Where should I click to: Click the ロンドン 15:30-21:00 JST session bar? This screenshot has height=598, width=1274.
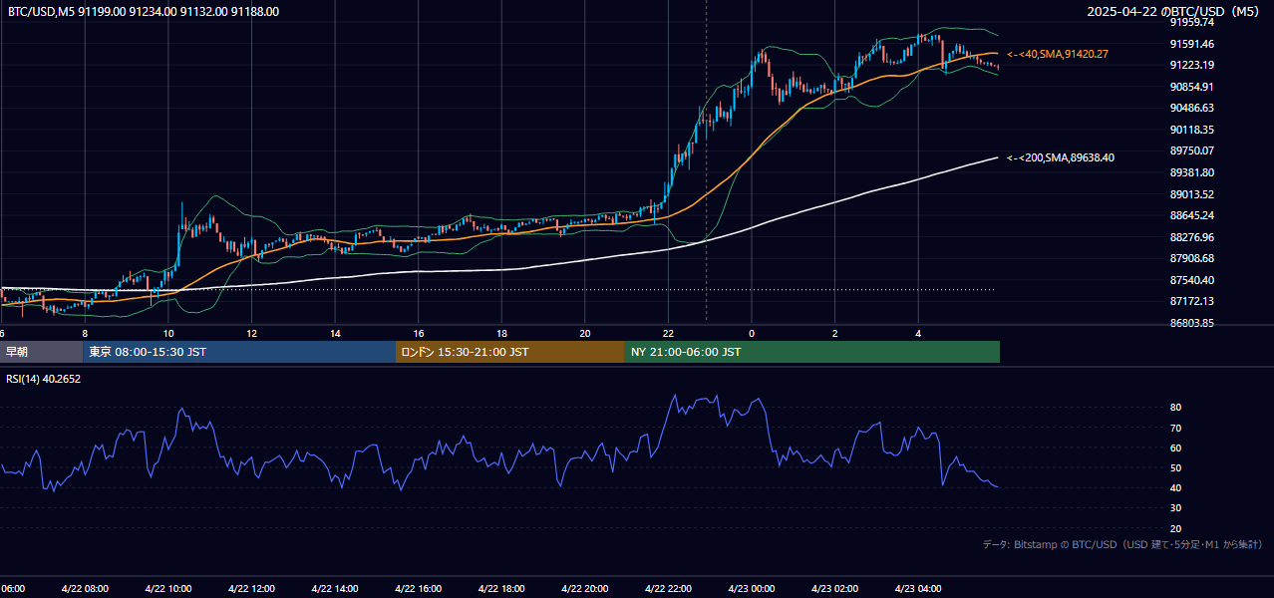(510, 352)
